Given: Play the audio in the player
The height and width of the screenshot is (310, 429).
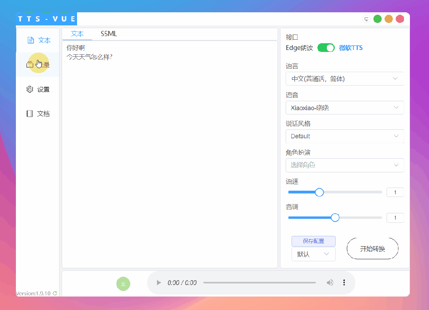Looking at the screenshot, I should coord(158,283).
